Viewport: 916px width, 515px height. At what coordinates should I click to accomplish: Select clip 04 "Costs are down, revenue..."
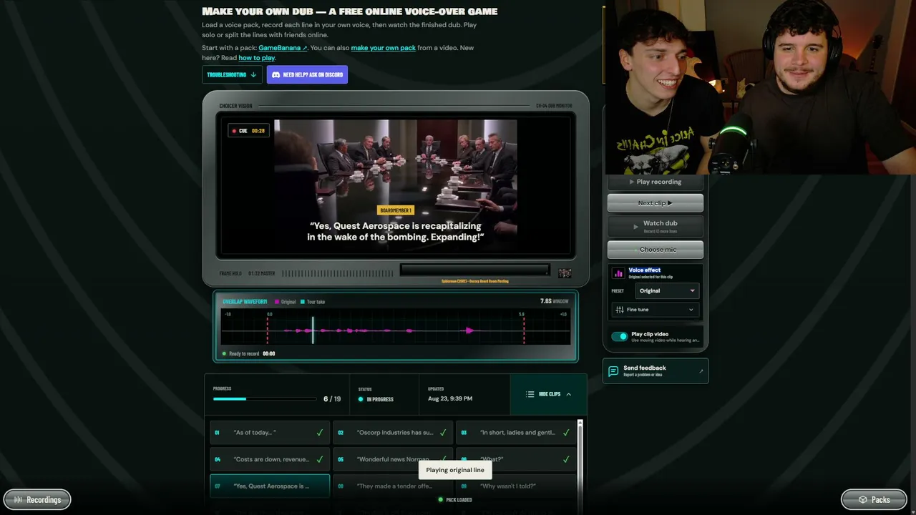pos(270,459)
